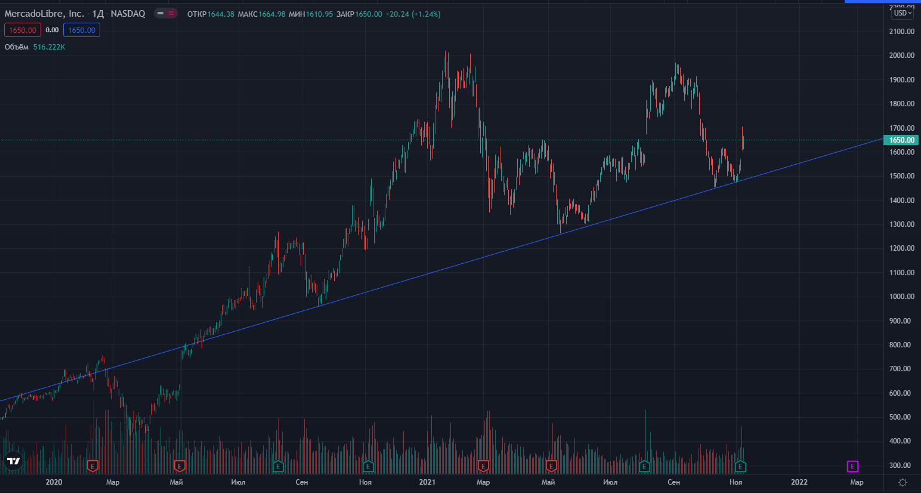
Task: Click the 500.00 price axis label
Action: (x=900, y=417)
